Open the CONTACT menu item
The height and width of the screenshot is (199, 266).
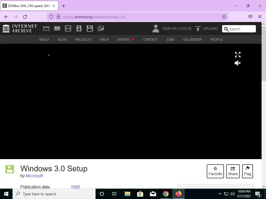coord(150,39)
